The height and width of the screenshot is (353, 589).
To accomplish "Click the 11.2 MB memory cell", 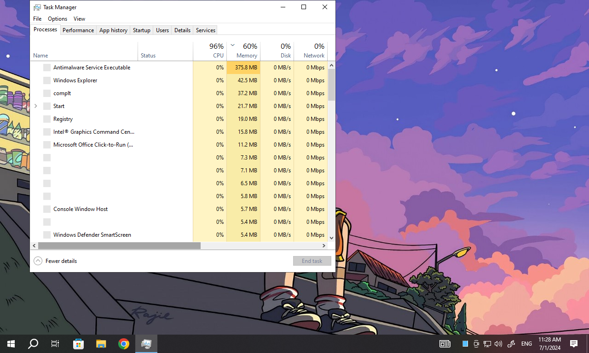I will click(x=243, y=145).
